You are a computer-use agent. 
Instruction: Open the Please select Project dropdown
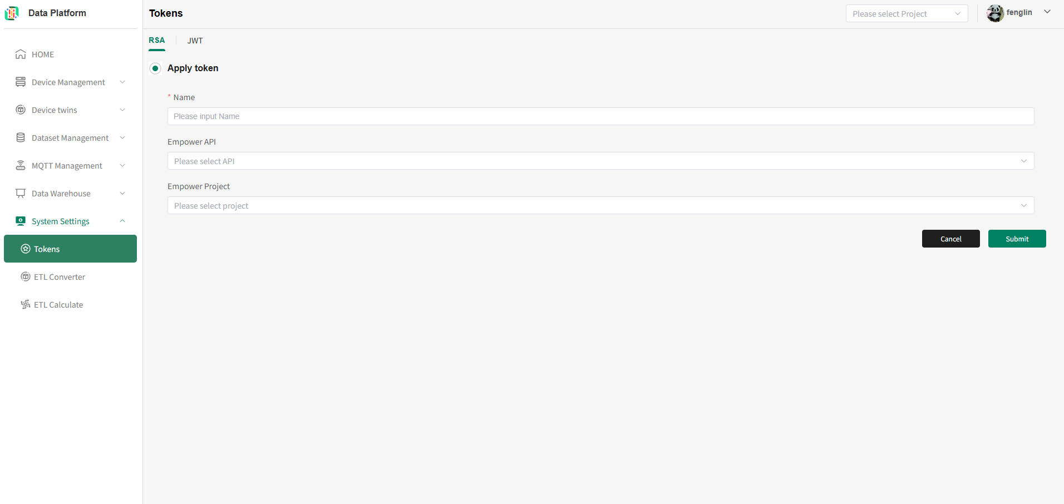click(x=907, y=14)
